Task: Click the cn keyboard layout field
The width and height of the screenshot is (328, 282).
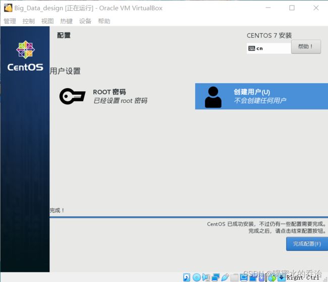Action: [x=269, y=48]
